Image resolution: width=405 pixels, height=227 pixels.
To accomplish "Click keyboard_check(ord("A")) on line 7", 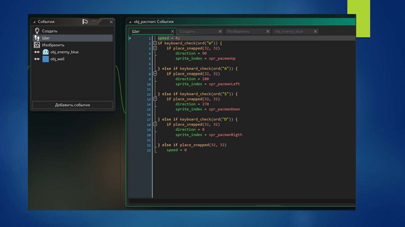I will [207, 68].
